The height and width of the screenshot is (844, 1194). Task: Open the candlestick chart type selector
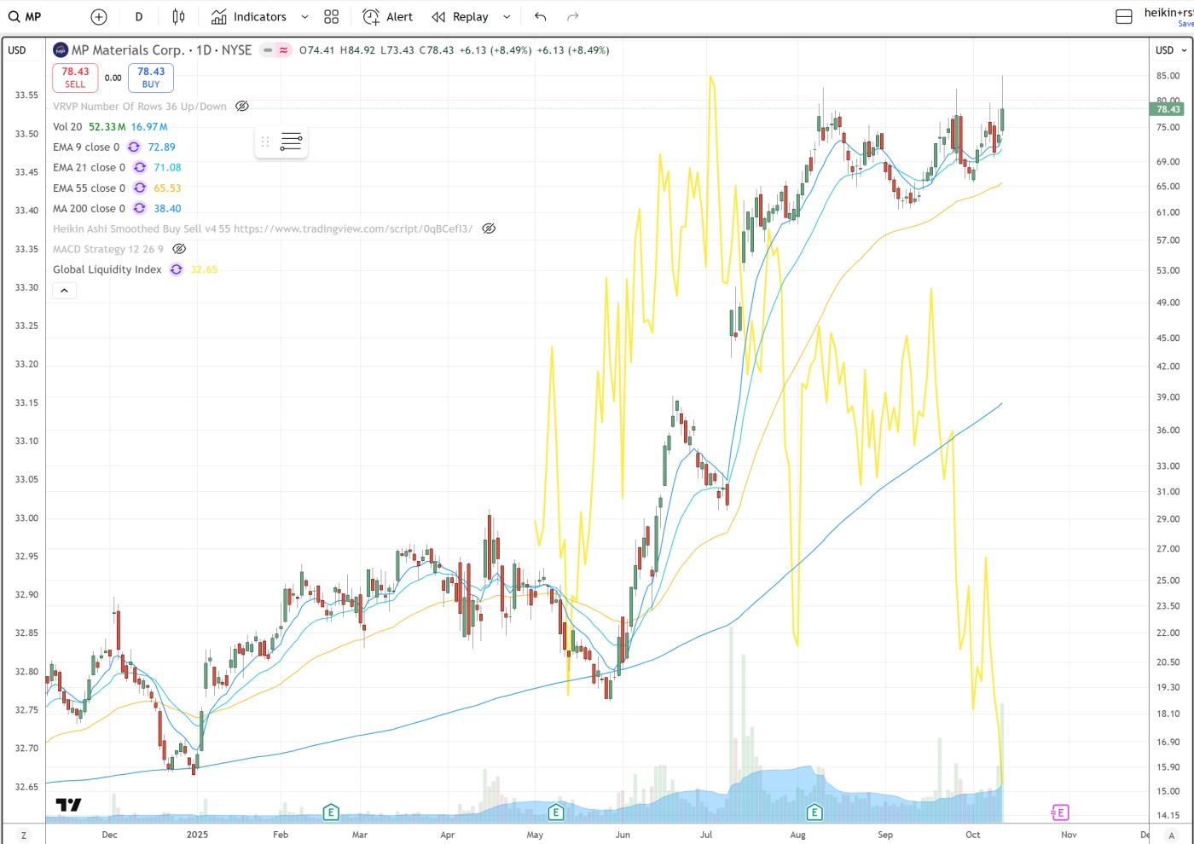[178, 17]
